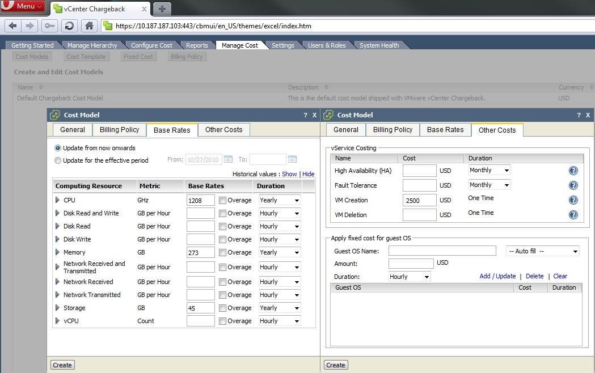Tick the Overage checkbox for Storage
The height and width of the screenshot is (373, 595).
click(x=222, y=308)
